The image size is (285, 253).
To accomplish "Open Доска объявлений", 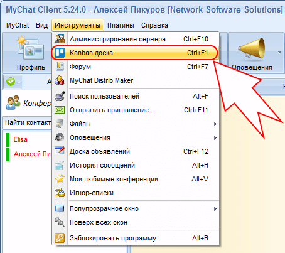I will (x=136, y=151).
